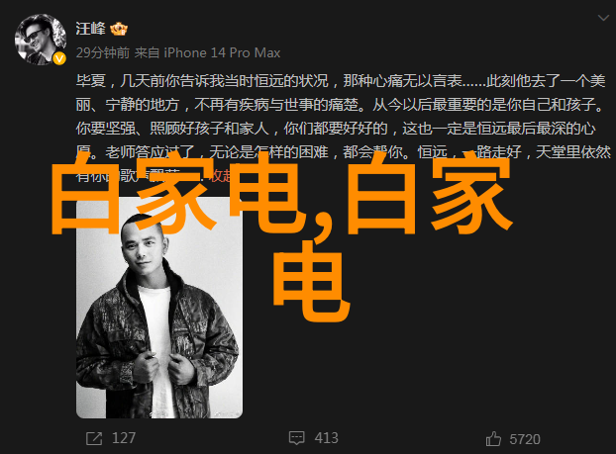Click the like count 5720

click(525, 439)
